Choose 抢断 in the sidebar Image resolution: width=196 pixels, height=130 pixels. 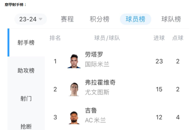coord(26,127)
